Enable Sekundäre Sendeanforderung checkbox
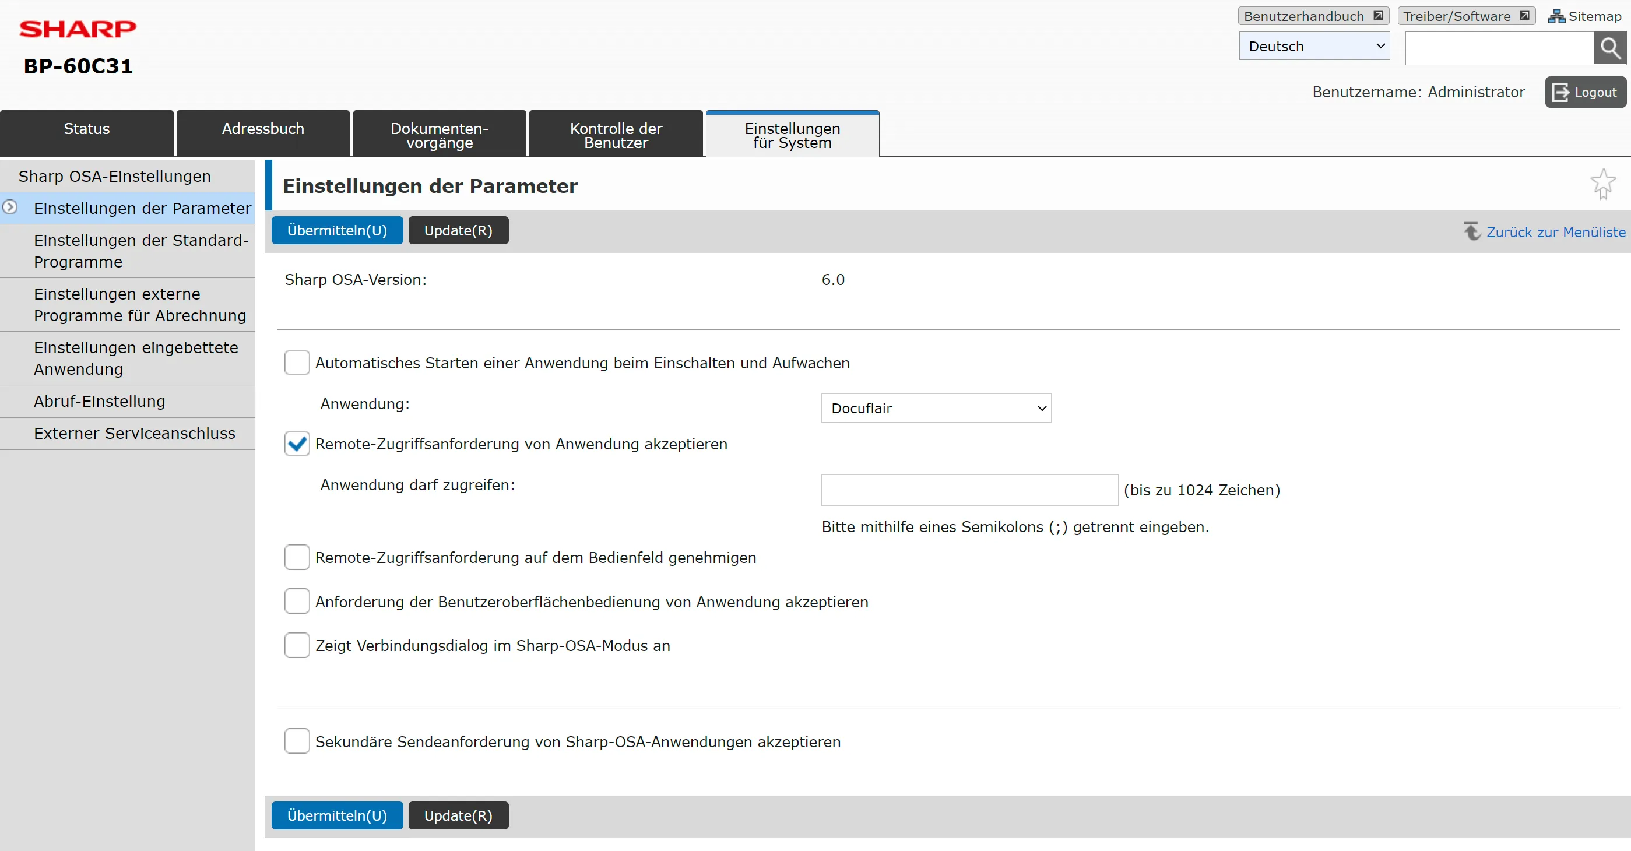This screenshot has height=851, width=1631. [297, 741]
